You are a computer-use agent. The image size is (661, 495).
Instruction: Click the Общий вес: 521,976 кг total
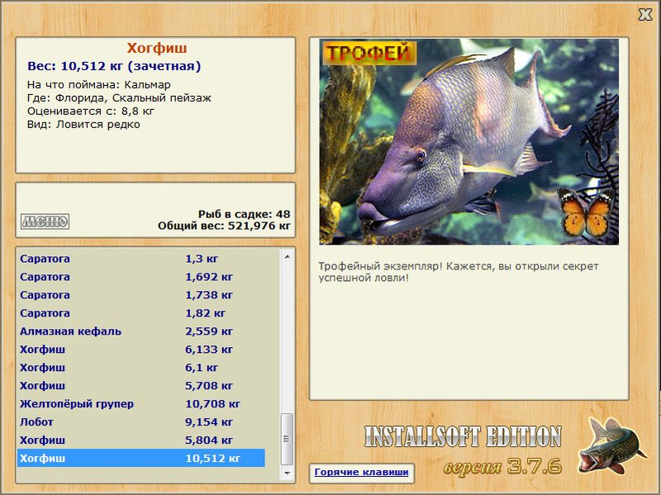tap(224, 226)
